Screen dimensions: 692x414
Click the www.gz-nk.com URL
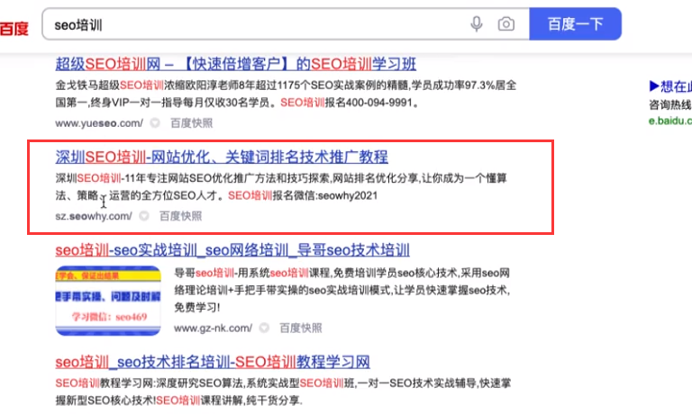pyautogui.click(x=213, y=328)
